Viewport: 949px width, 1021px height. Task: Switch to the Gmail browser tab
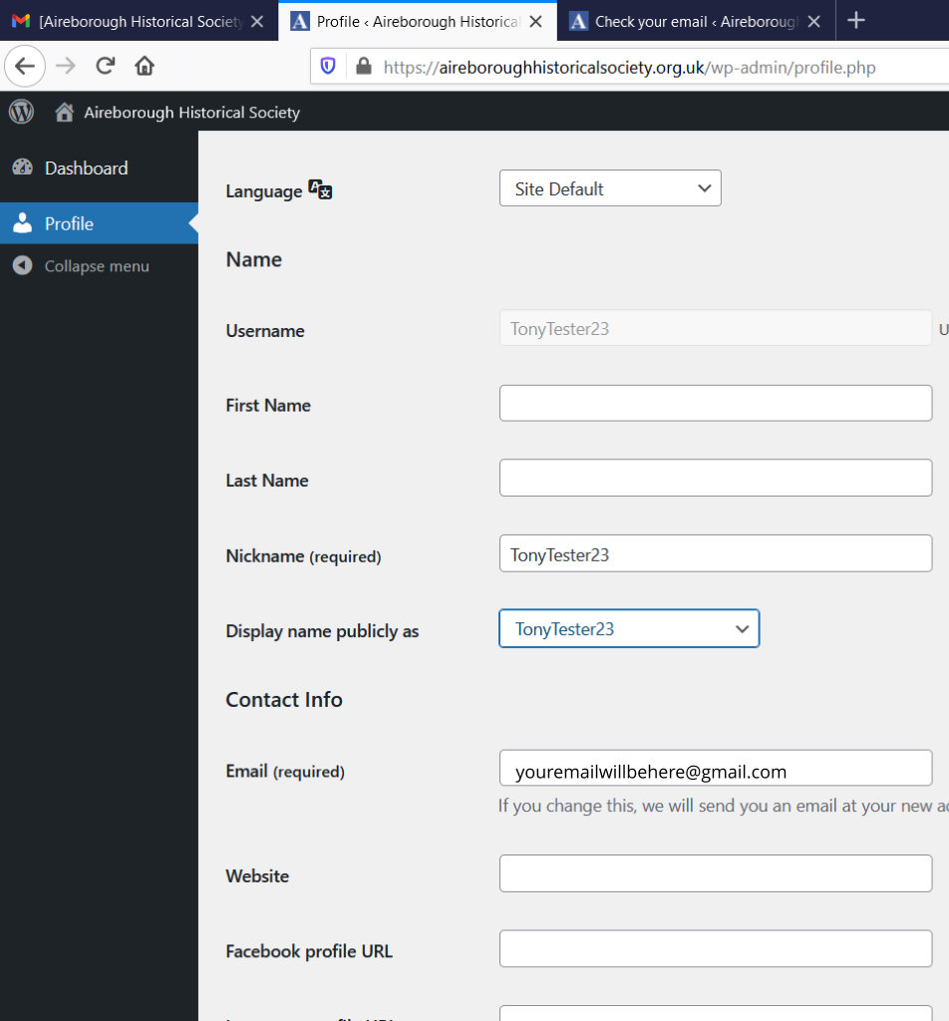coord(130,21)
